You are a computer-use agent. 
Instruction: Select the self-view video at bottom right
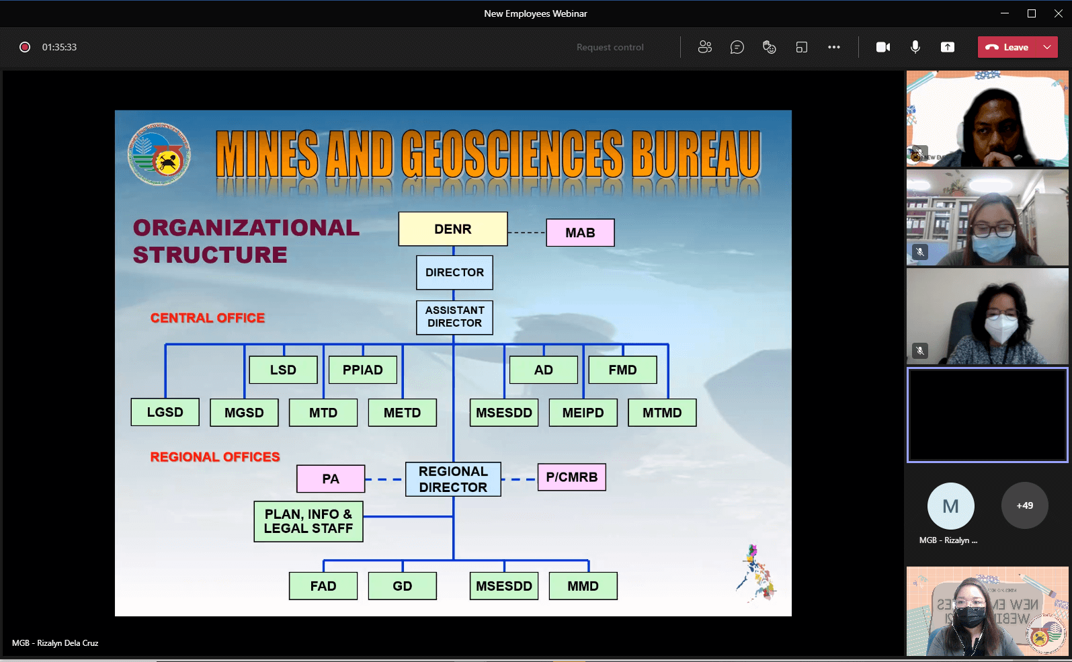pos(987,612)
